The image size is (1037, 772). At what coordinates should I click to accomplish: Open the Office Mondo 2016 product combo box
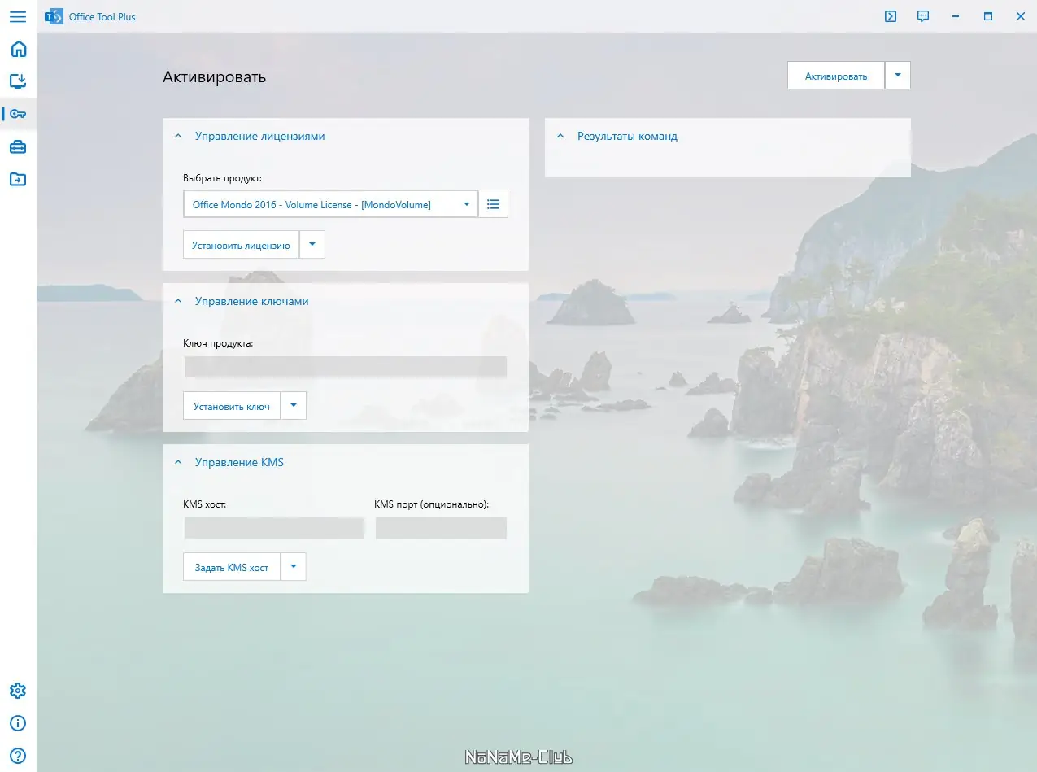pos(330,204)
